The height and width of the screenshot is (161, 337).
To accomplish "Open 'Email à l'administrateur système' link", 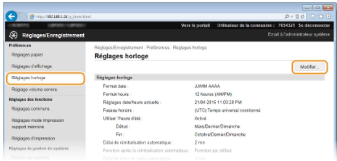I will point(299,35).
